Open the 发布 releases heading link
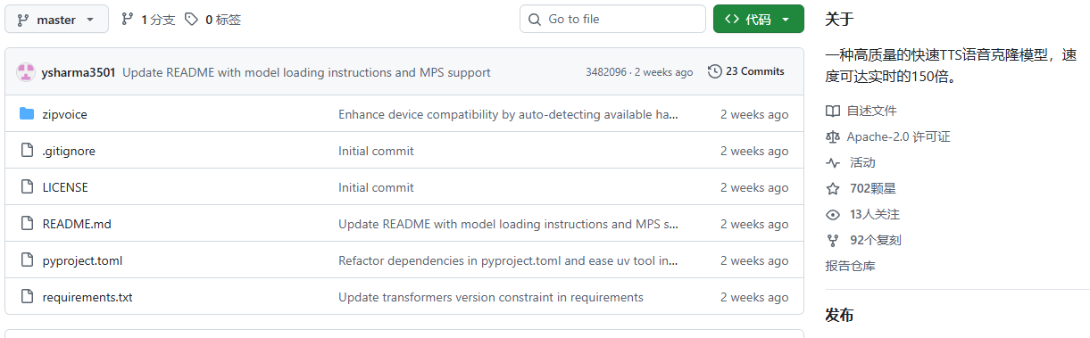 840,316
